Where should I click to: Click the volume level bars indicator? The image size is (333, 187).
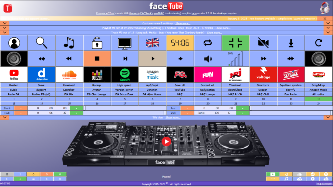235,59
